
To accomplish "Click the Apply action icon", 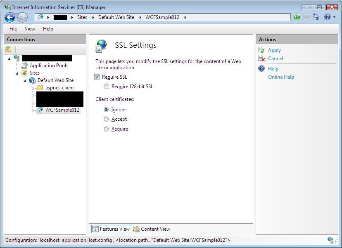I will (x=261, y=50).
